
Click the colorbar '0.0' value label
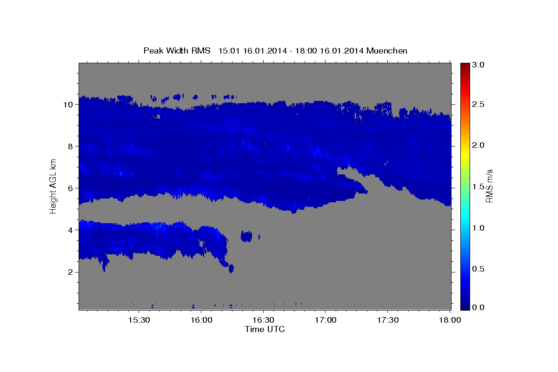tap(478, 307)
